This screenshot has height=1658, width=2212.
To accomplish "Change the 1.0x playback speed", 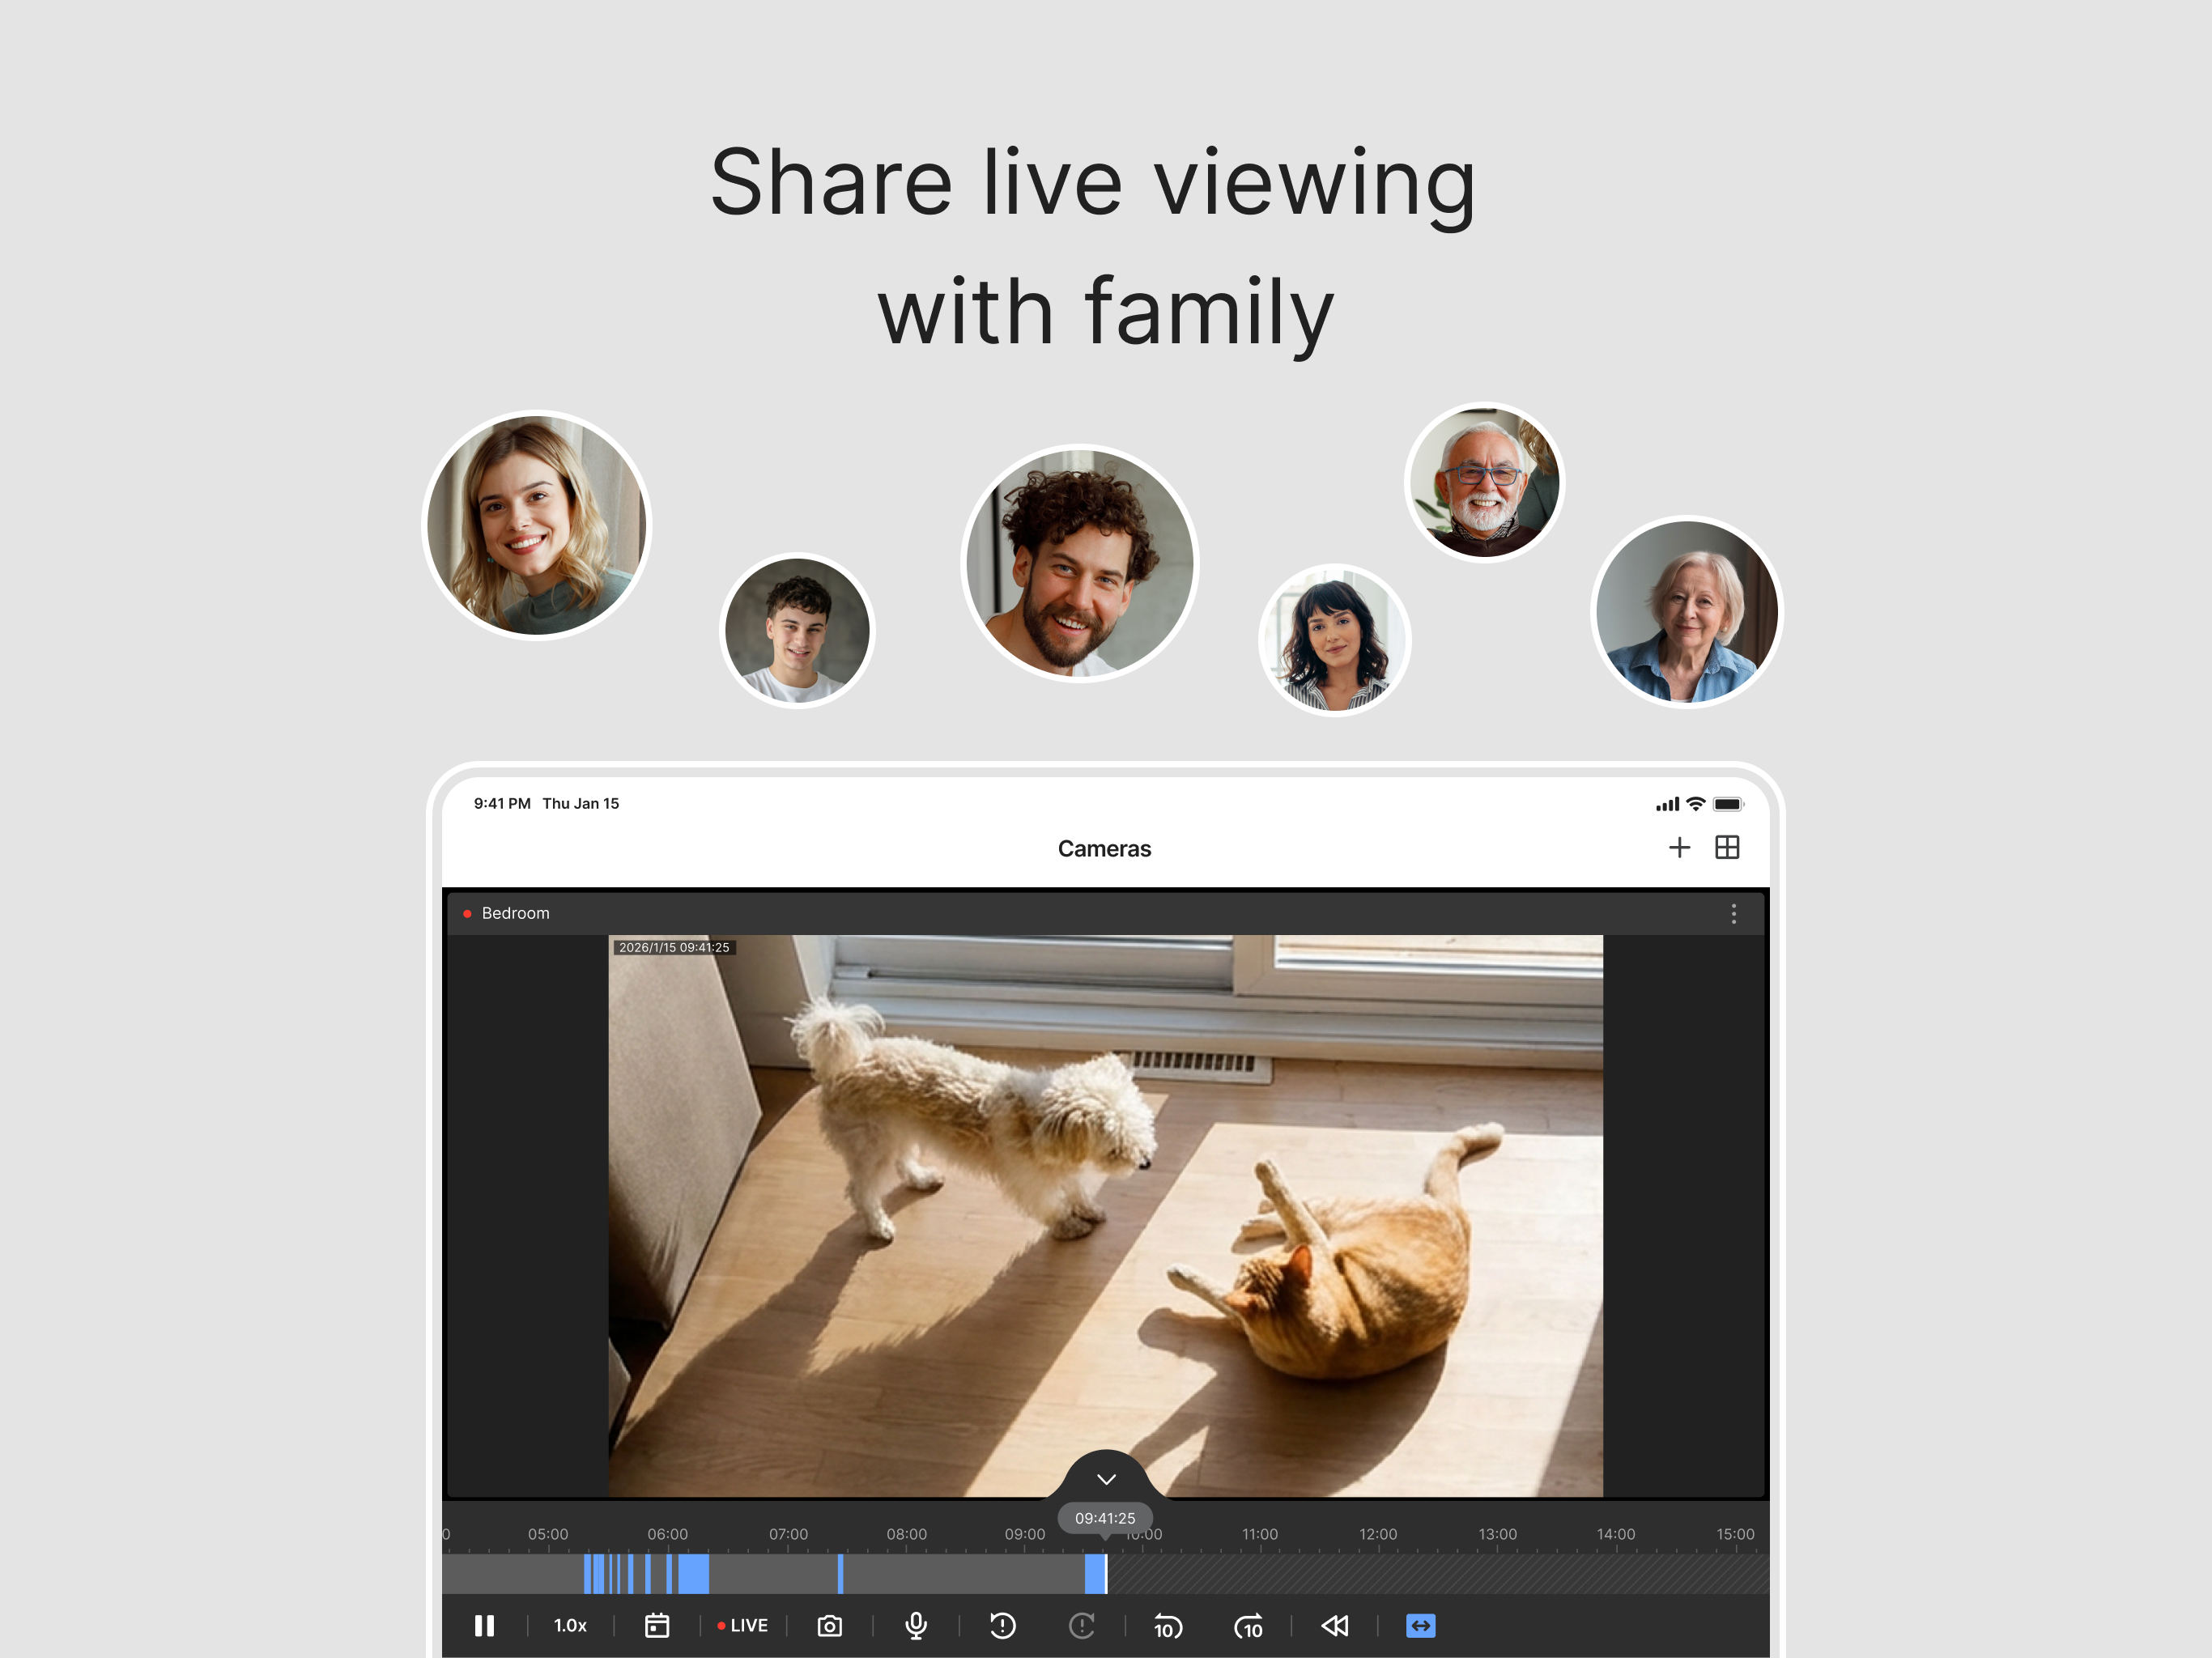I will pyautogui.click(x=570, y=1626).
